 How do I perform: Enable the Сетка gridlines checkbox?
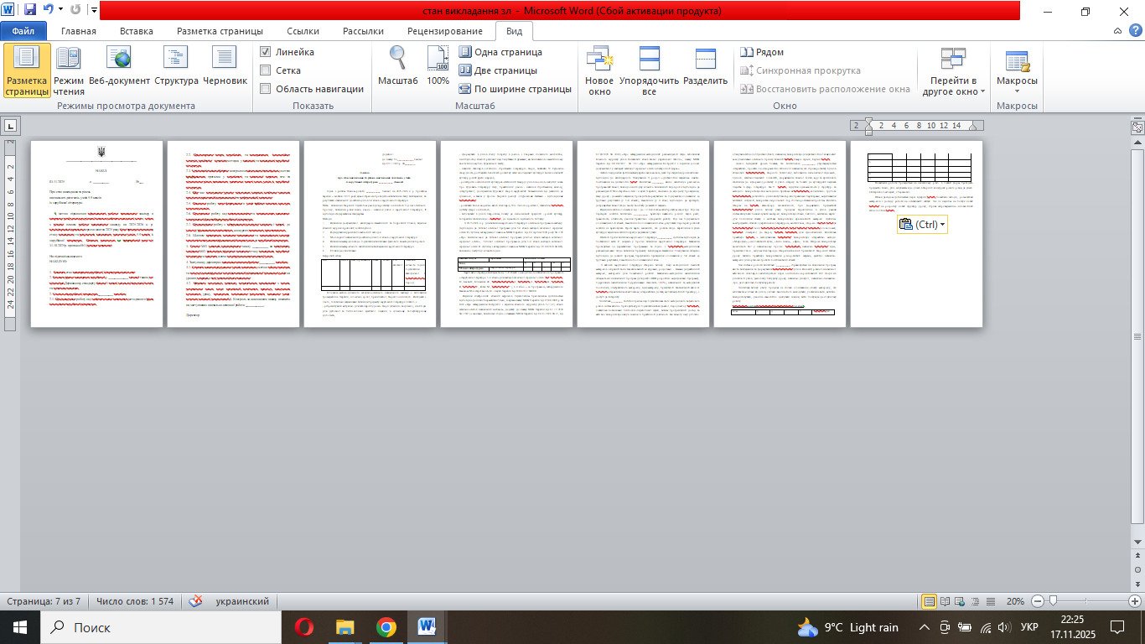pos(266,70)
